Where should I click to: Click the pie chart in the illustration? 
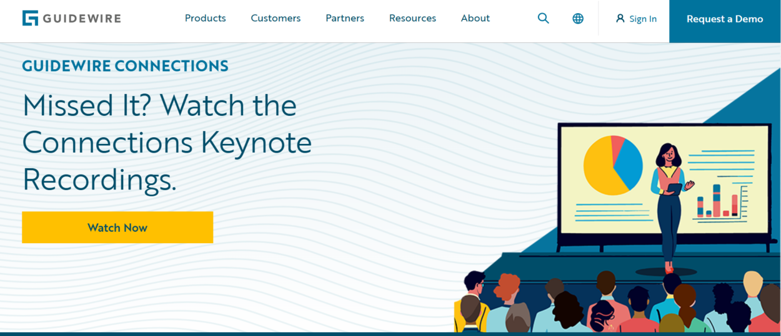pos(612,165)
